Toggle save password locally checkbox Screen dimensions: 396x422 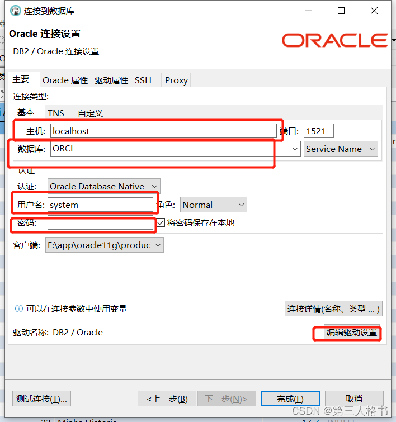[x=161, y=222]
